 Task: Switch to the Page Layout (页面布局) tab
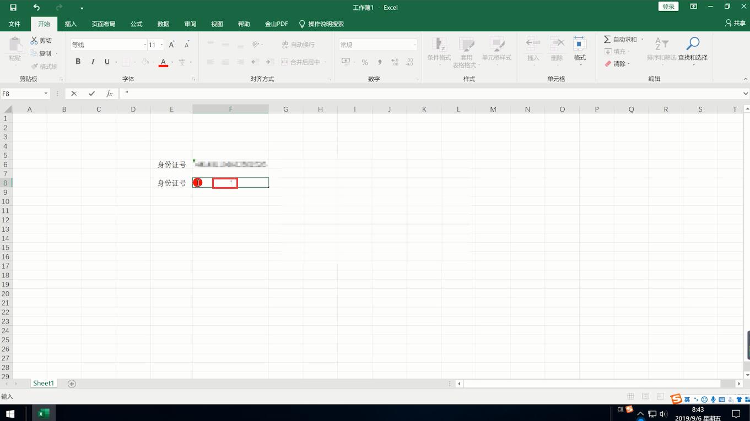104,24
